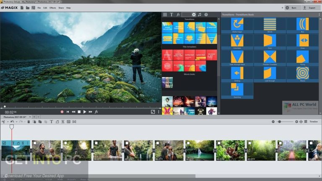Image resolution: width=322 pixels, height=181 pixels.
Task: Click the fast forward button
Action: coord(91,112)
